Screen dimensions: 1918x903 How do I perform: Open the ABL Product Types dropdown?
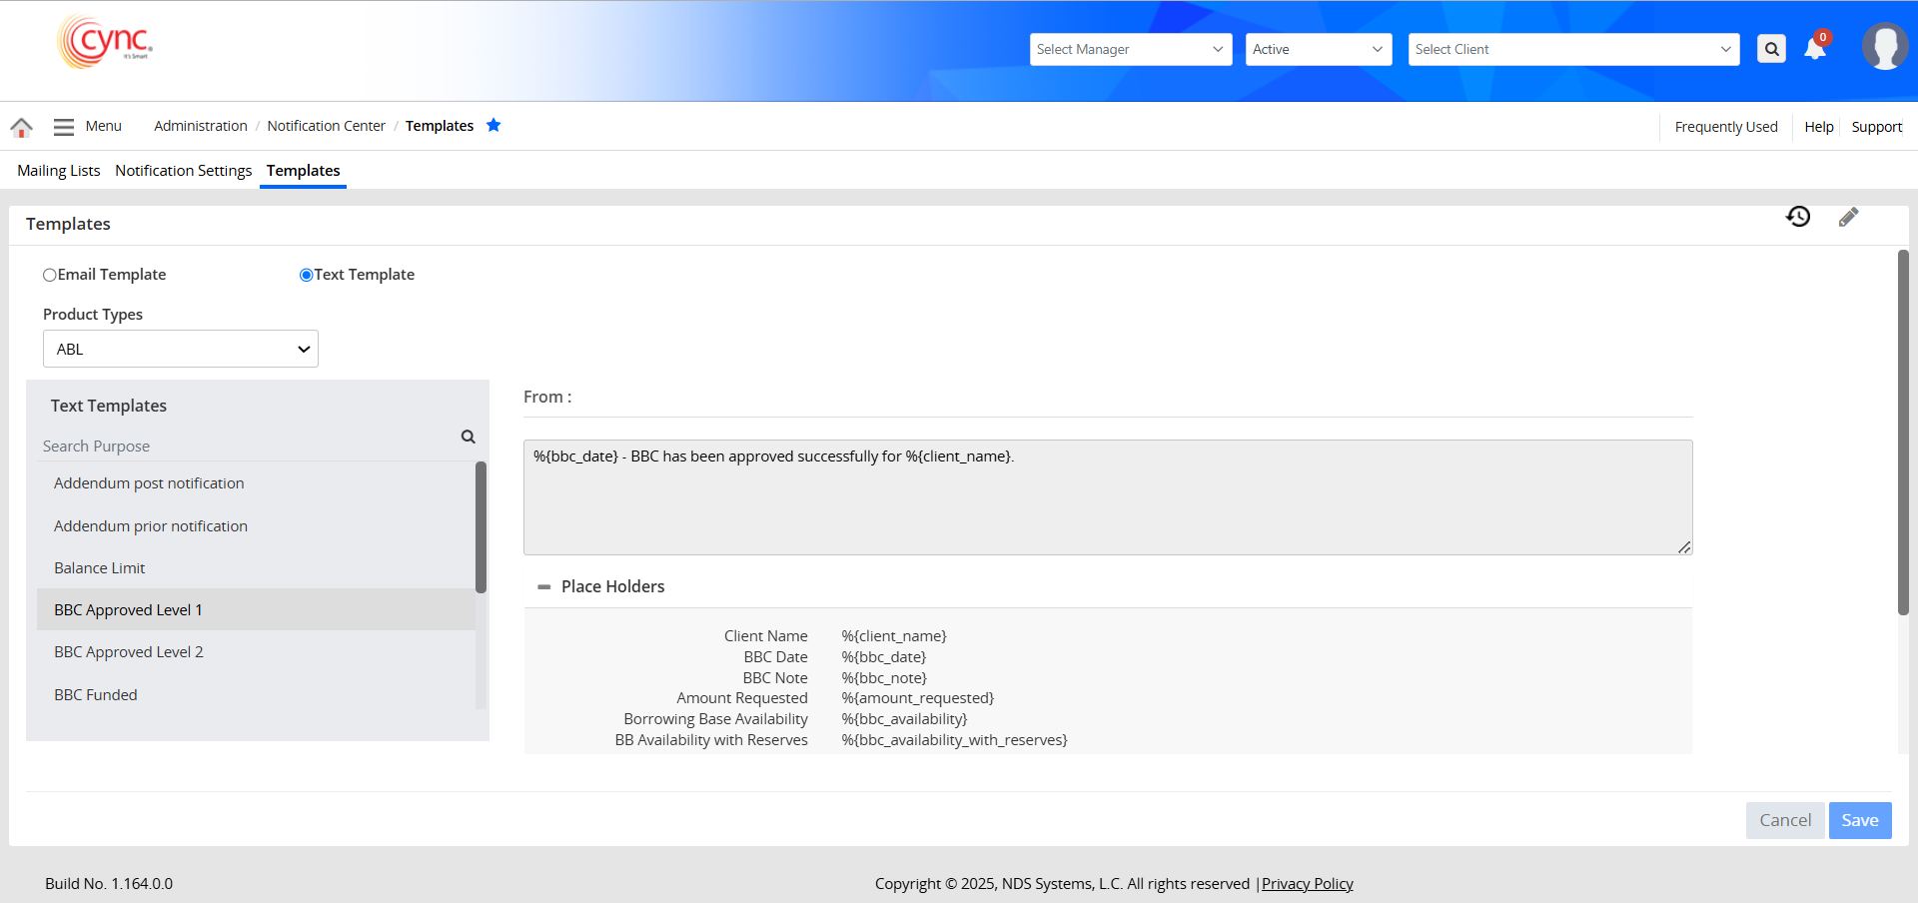coord(181,349)
